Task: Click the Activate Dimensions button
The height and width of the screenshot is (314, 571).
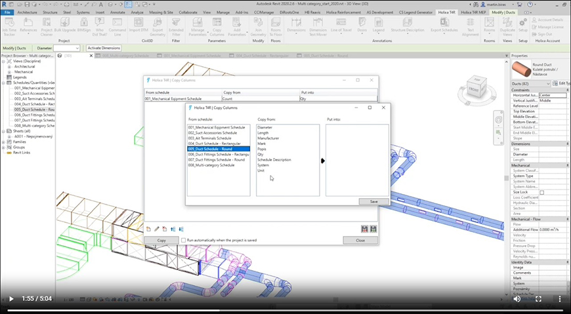Action: point(104,48)
